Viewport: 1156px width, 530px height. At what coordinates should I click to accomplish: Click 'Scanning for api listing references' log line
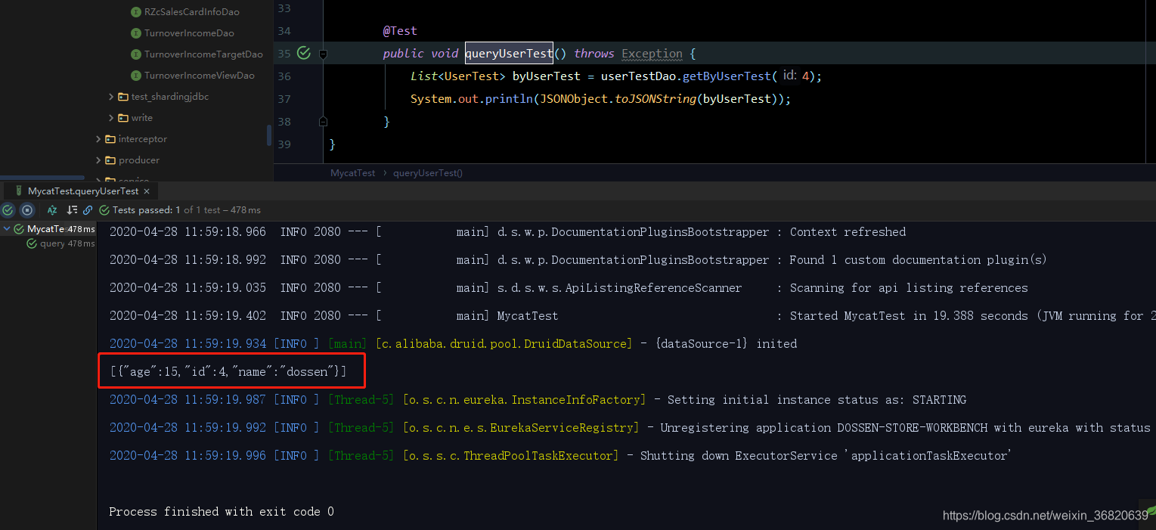[569, 288]
